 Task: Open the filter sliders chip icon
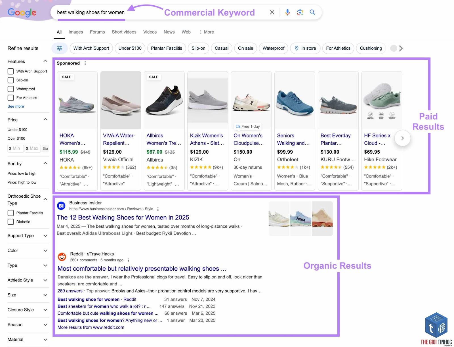tap(59, 48)
